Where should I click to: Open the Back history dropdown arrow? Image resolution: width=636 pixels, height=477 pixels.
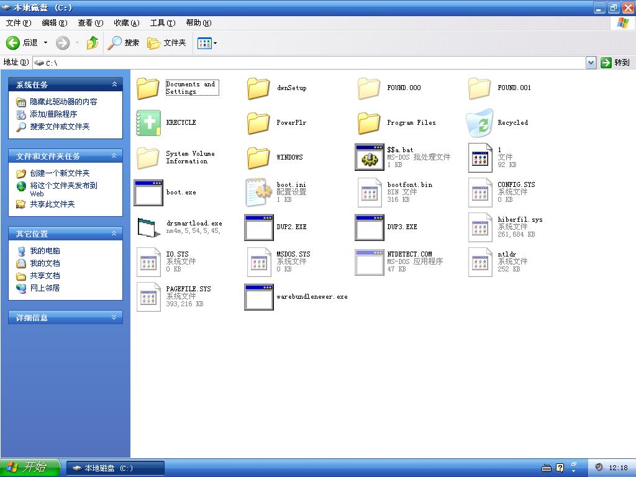pyautogui.click(x=45, y=43)
